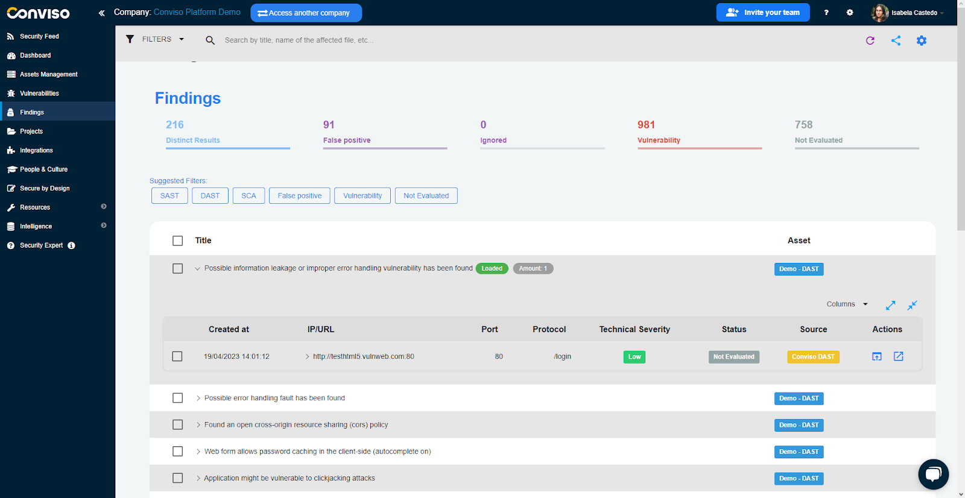
Task: Open Vulnerabilities in the sidebar
Action: [39, 93]
